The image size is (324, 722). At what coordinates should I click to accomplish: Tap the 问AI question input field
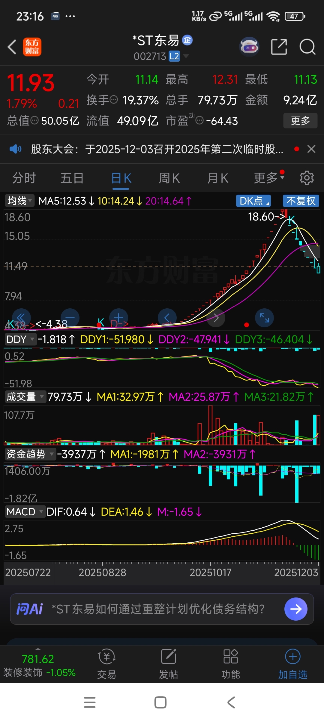pyautogui.click(x=162, y=609)
